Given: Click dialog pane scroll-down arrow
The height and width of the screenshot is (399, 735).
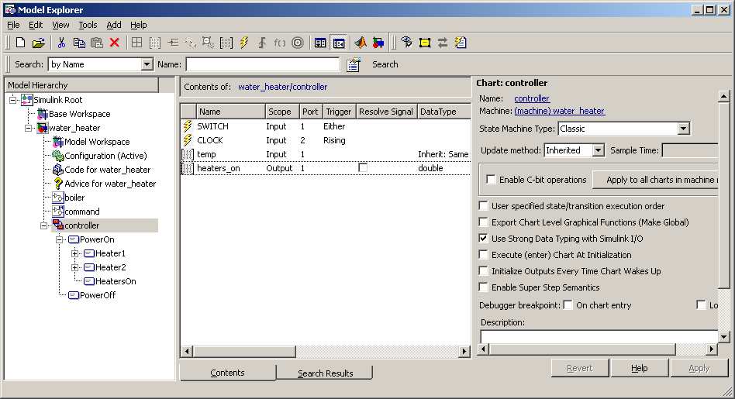Looking at the screenshot, I should pos(723,336).
